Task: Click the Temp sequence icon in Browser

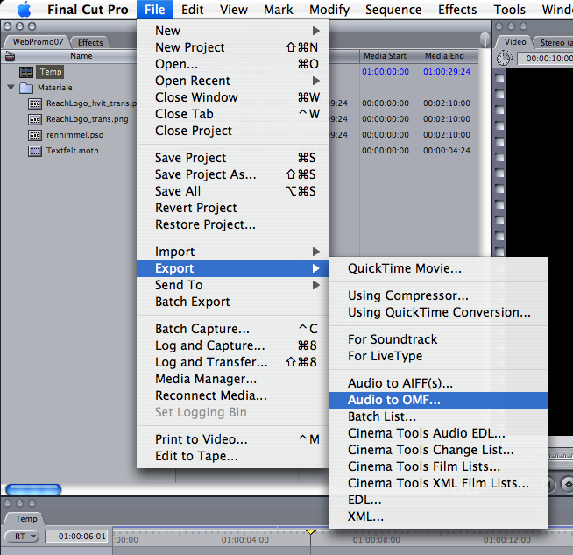Action: pos(26,72)
